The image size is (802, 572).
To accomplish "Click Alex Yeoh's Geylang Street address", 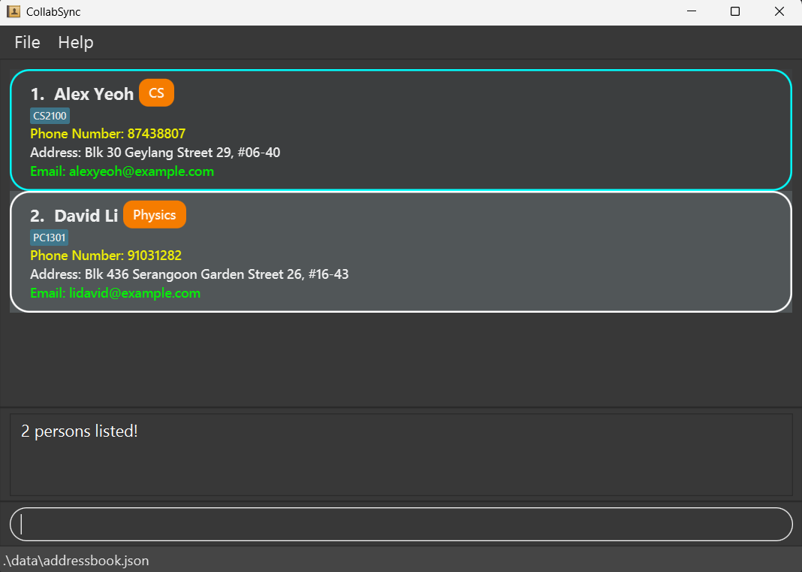I will 155,153.
